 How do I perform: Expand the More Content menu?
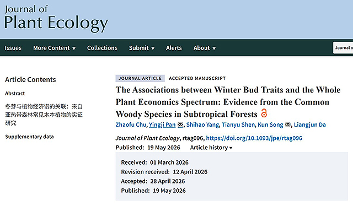(x=54, y=48)
